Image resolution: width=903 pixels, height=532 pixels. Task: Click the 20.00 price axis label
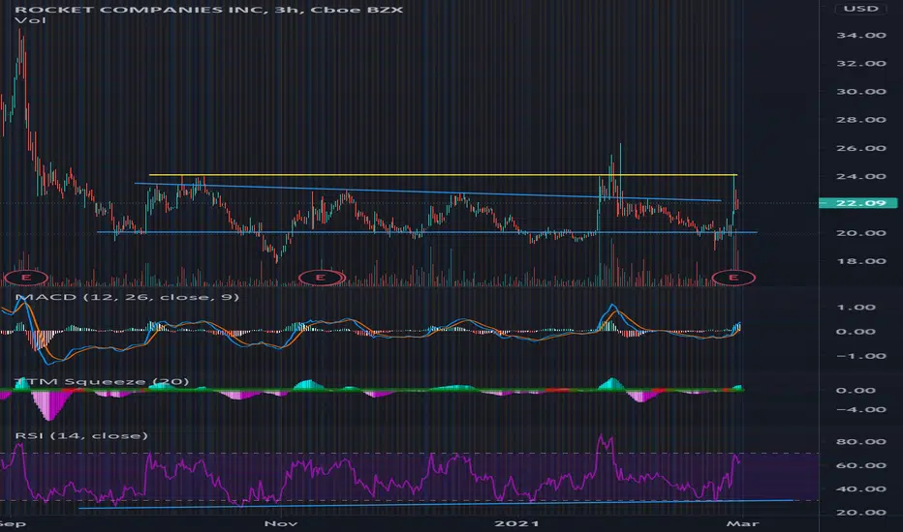861,232
